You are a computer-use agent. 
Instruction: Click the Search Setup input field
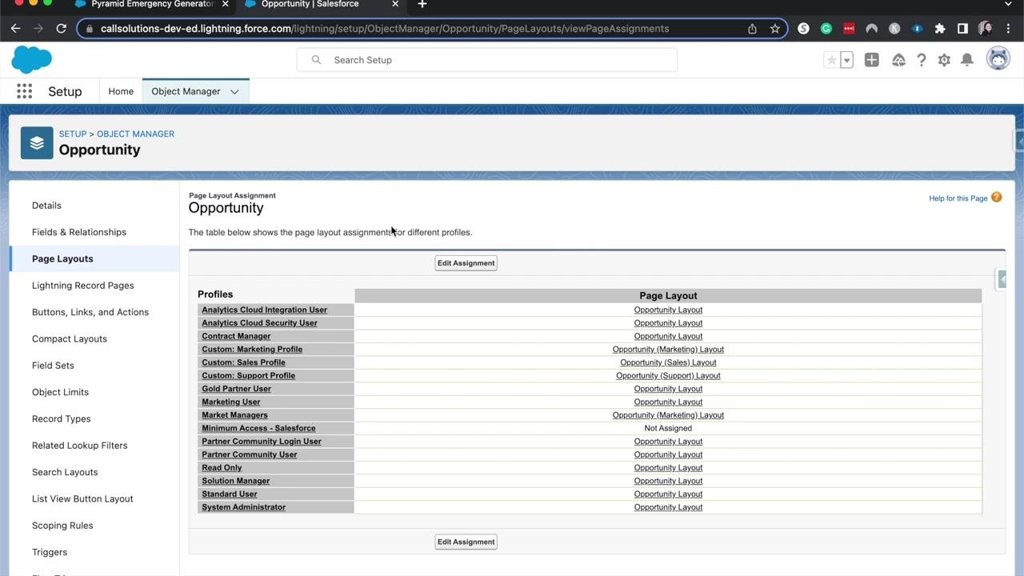(487, 60)
